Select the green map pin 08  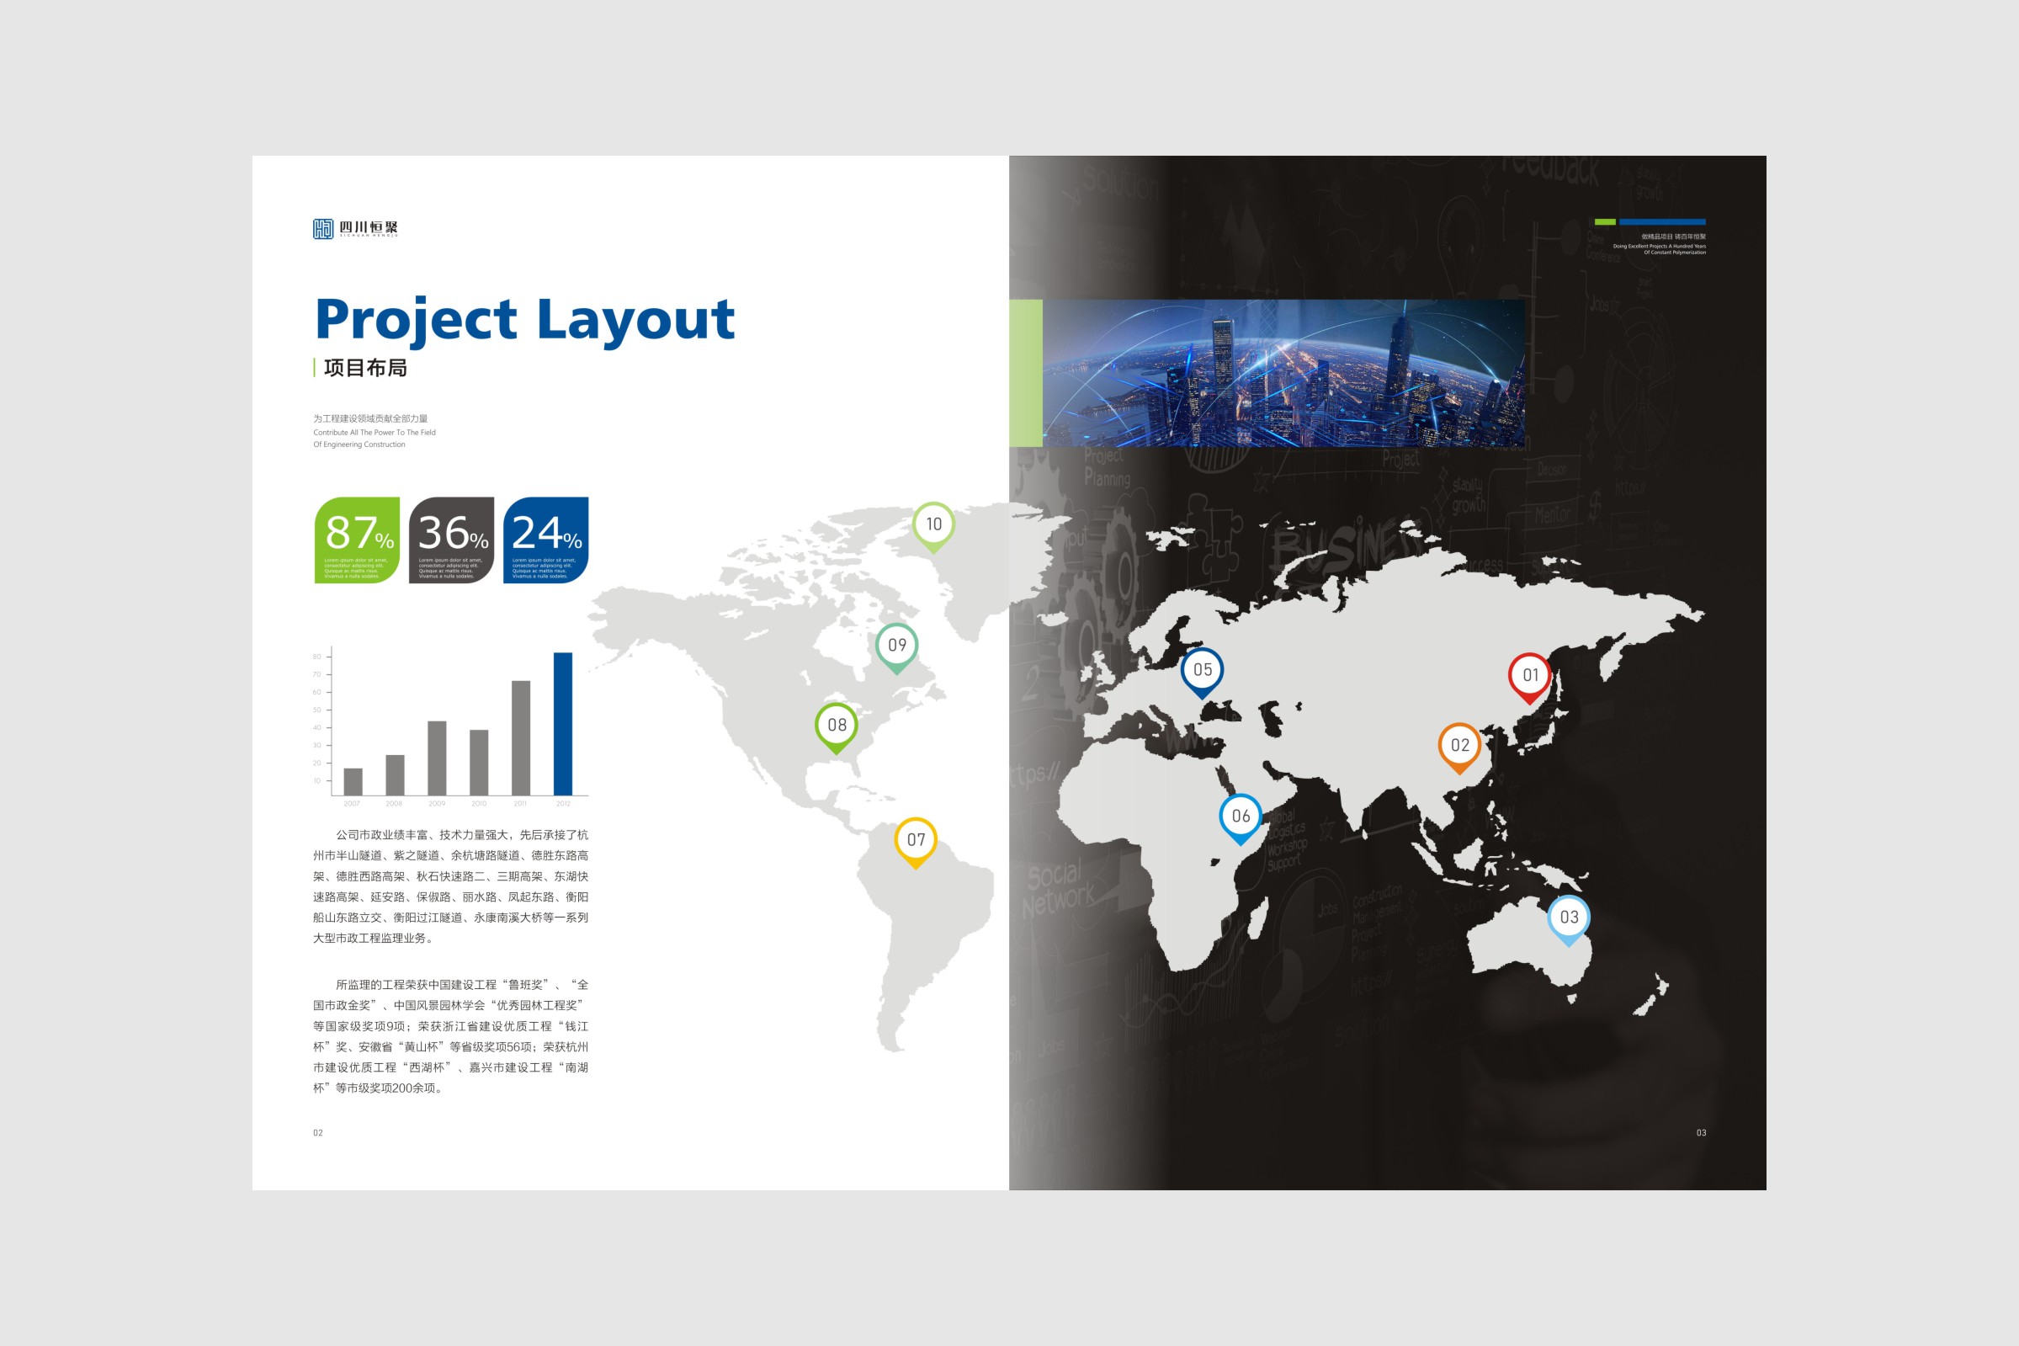(x=837, y=726)
